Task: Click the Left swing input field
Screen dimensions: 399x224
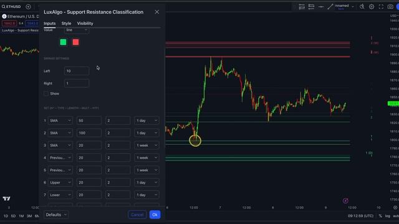Action: pyautogui.click(x=77, y=71)
